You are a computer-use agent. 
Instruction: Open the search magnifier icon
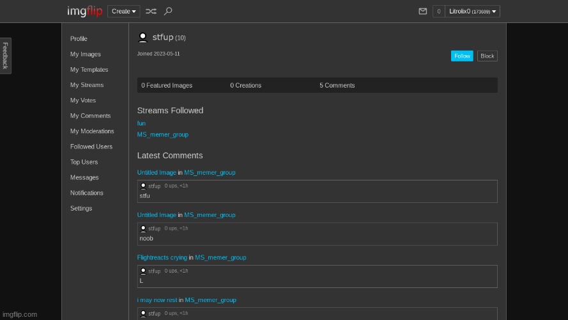[x=168, y=11]
